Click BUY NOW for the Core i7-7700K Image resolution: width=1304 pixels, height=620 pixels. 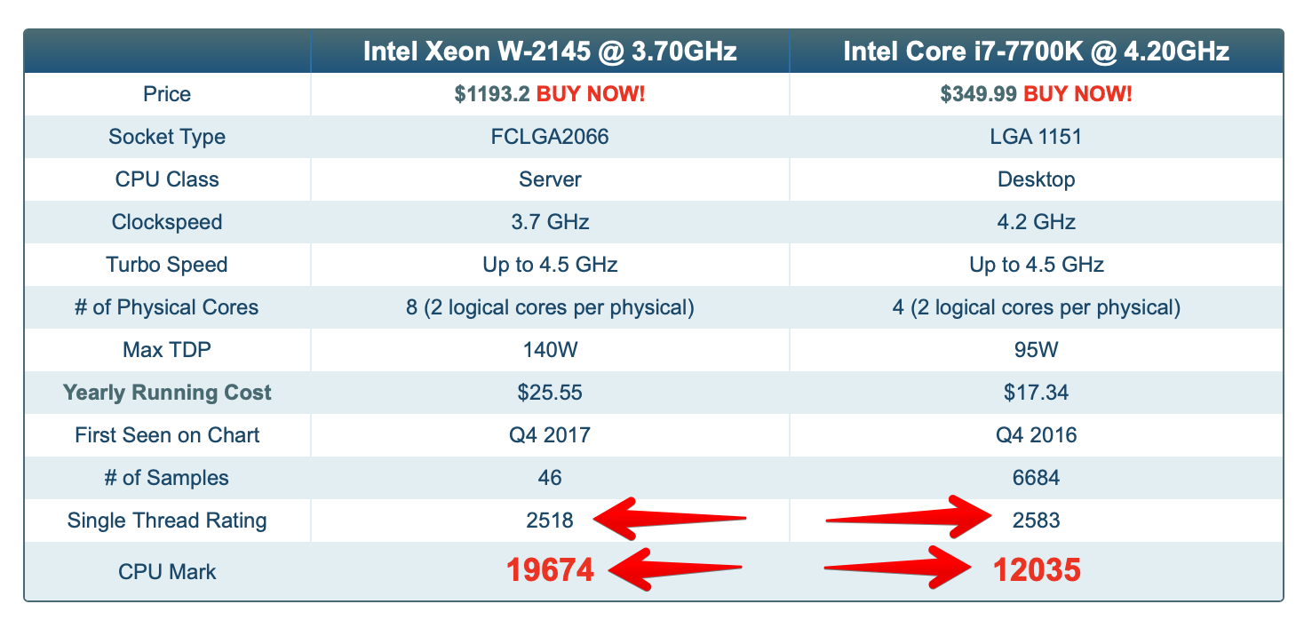(1077, 94)
